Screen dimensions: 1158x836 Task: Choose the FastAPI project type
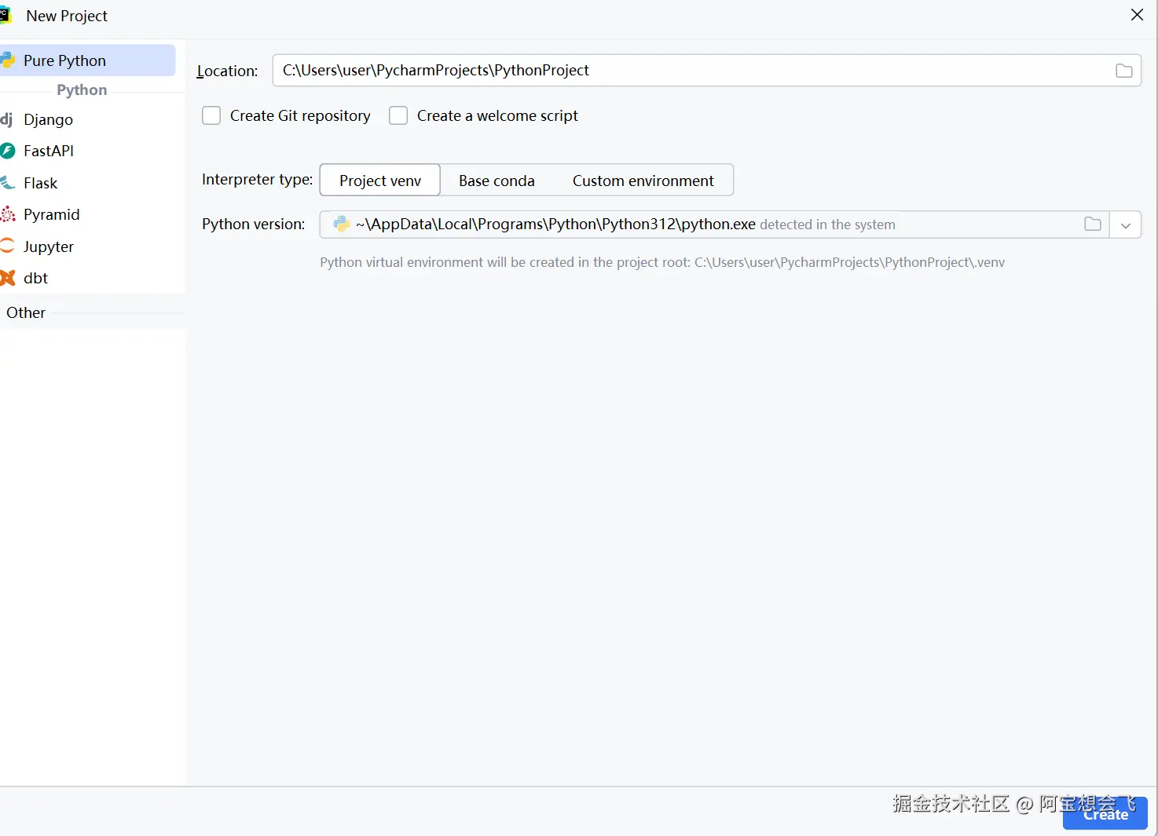pyautogui.click(x=49, y=151)
